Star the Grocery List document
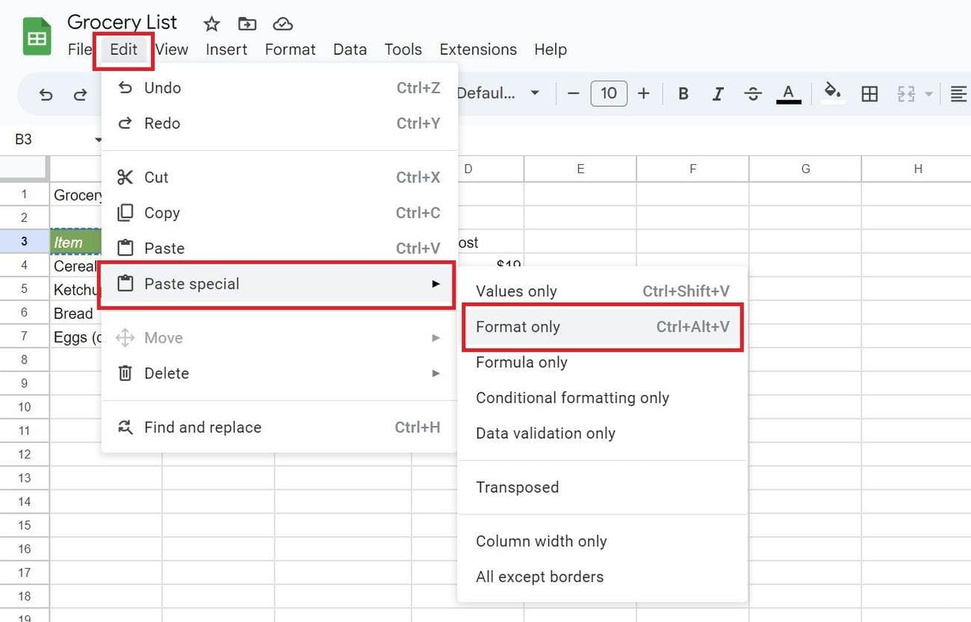This screenshot has width=971, height=622. pos(212,24)
